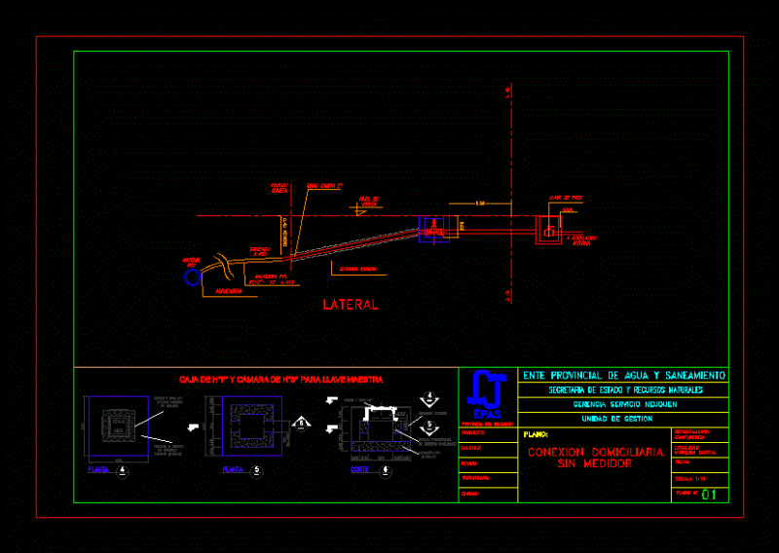Click the 'A INSTALACION INTERNA' label
This screenshot has height=553, width=779.
(x=581, y=241)
